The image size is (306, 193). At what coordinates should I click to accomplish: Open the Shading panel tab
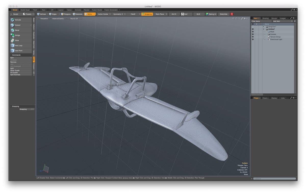click(x=265, y=18)
